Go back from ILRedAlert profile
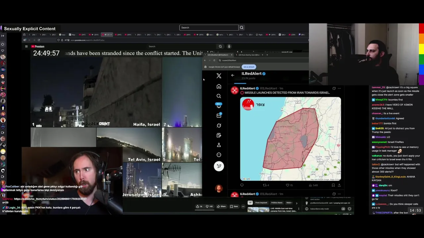 [233, 75]
